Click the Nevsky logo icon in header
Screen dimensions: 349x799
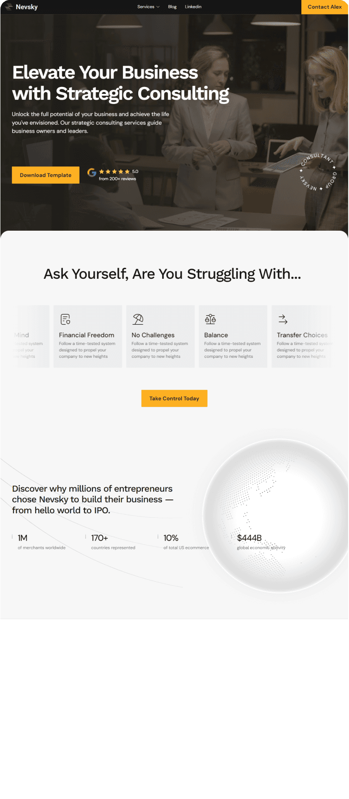8,7
